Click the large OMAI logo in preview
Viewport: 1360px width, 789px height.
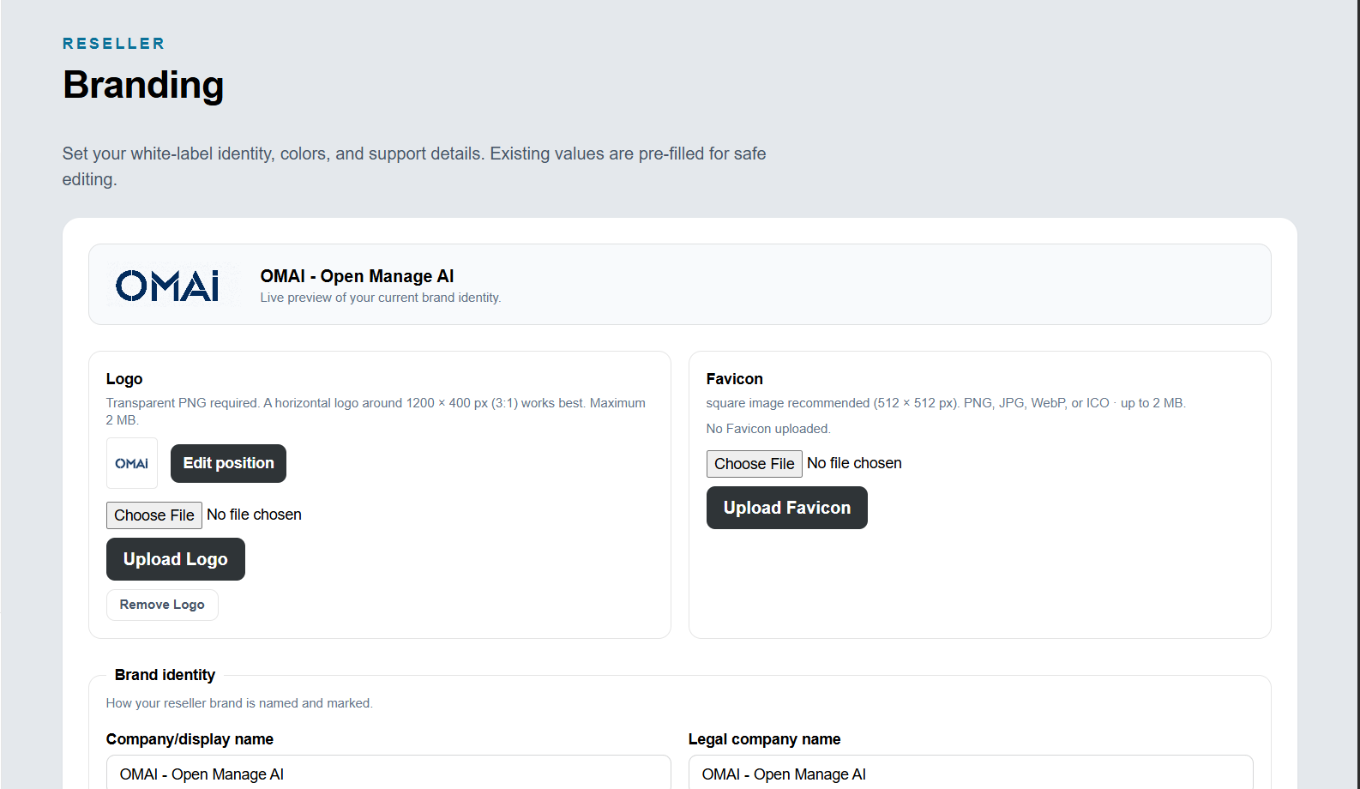pos(167,286)
